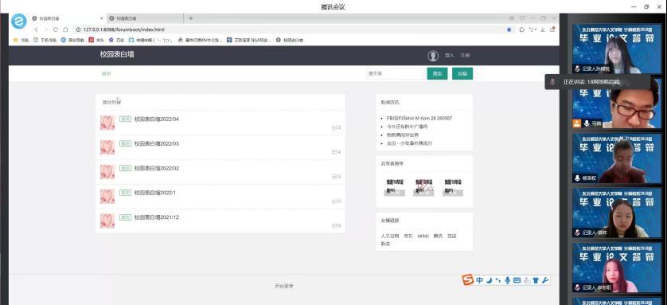Click the Sogou S logo on IME bar
This screenshot has width=667, height=305.
click(x=468, y=280)
